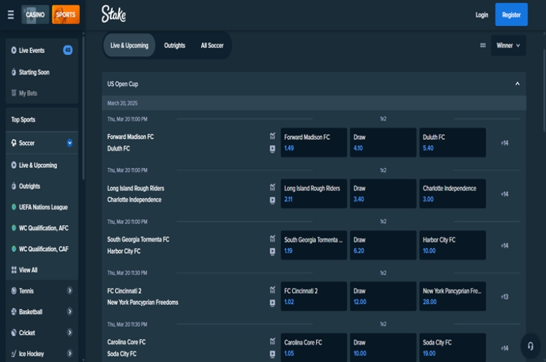This screenshot has height=362, width=546.
Task: Open live stream icon for Forward Madison match
Action: (272, 149)
